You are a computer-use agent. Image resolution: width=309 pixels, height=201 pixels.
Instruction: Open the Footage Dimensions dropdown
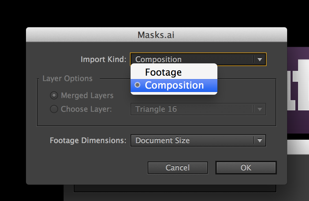[198, 140]
